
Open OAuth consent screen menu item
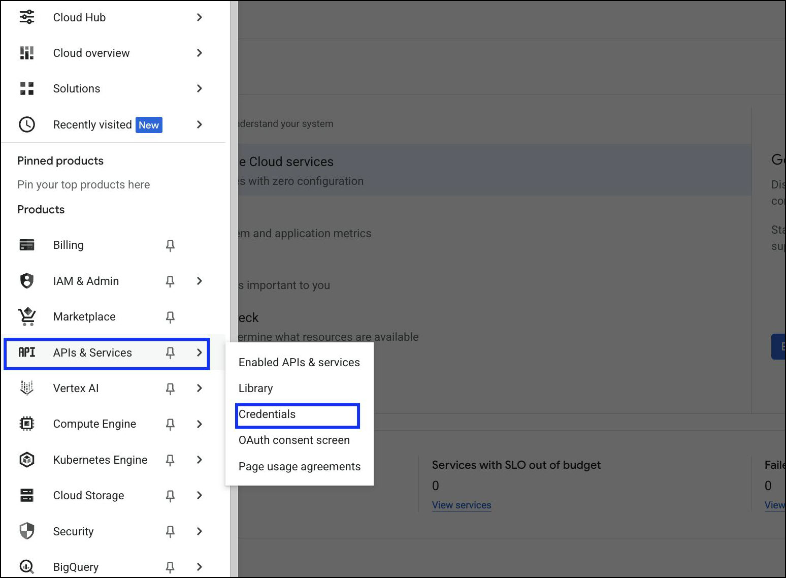(294, 440)
